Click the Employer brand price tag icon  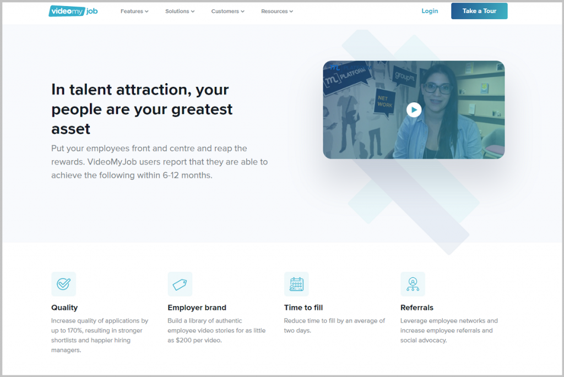pos(180,284)
